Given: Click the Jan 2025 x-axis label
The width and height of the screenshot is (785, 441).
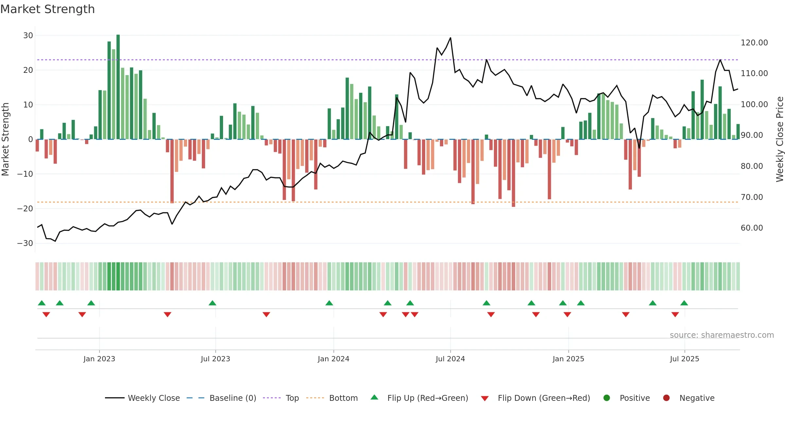Looking at the screenshot, I should pyautogui.click(x=568, y=359).
